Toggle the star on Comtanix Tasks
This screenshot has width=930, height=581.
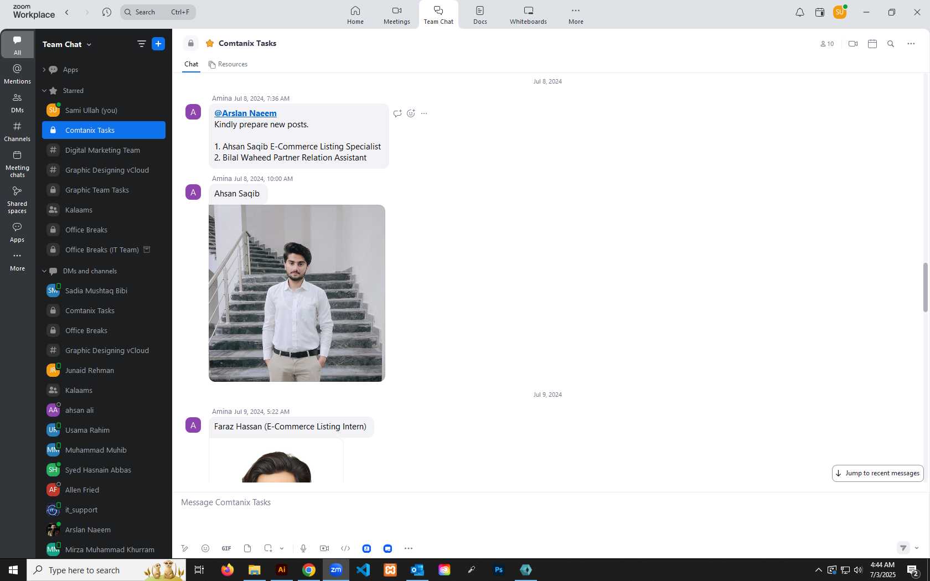(210, 43)
